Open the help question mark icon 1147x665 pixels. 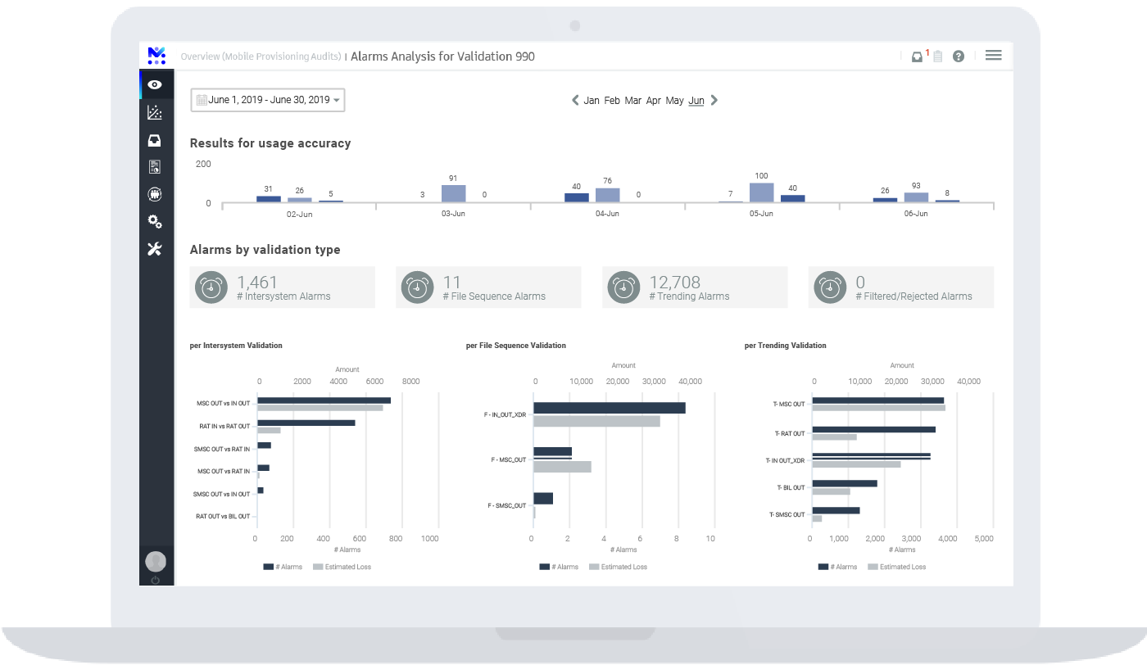tap(958, 57)
